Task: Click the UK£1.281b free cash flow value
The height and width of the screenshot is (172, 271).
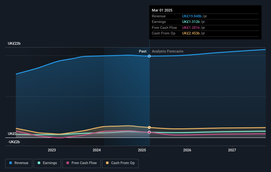Action: [191, 28]
